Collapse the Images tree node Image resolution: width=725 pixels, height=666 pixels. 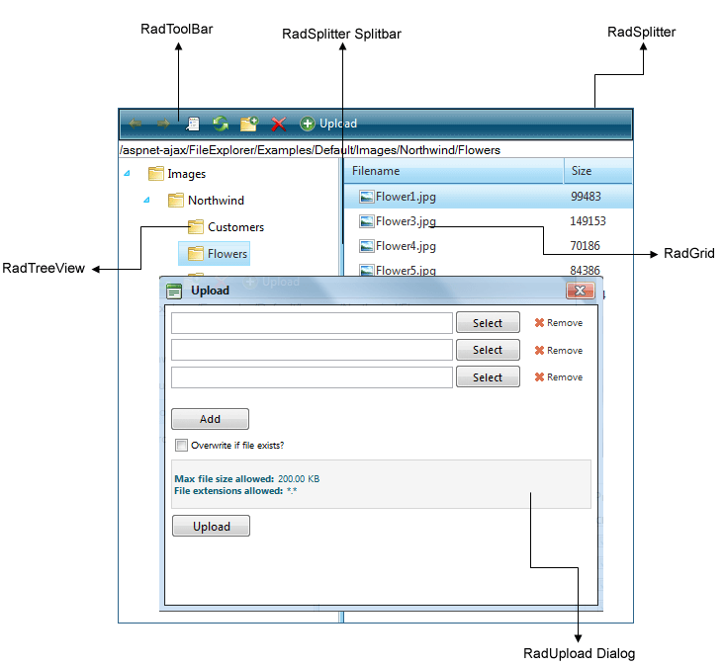click(x=127, y=174)
